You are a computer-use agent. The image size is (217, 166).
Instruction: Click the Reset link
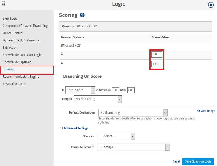point(176,161)
